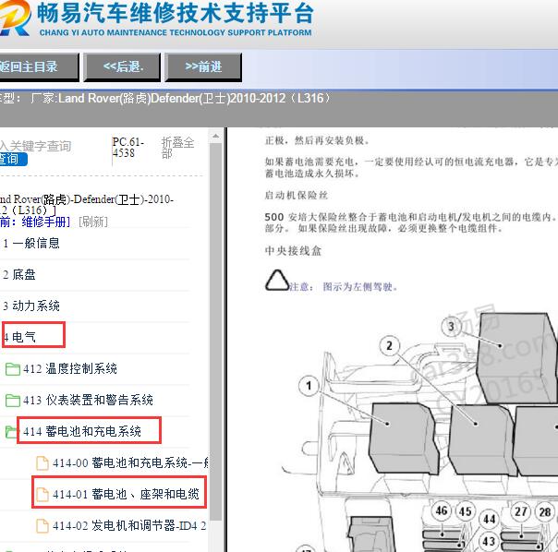Expand the 1 一般信息 section
The image size is (558, 552).
31,244
